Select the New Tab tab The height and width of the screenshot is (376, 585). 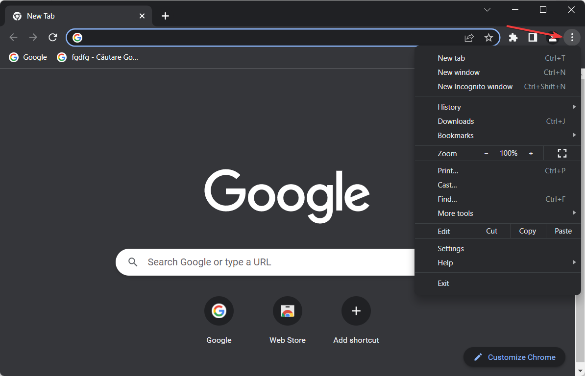[x=78, y=16]
